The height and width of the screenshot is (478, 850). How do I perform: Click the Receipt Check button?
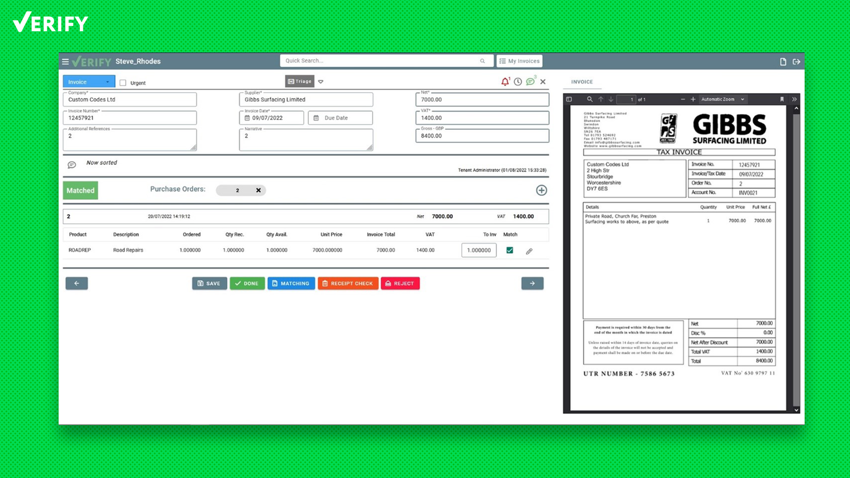click(348, 283)
